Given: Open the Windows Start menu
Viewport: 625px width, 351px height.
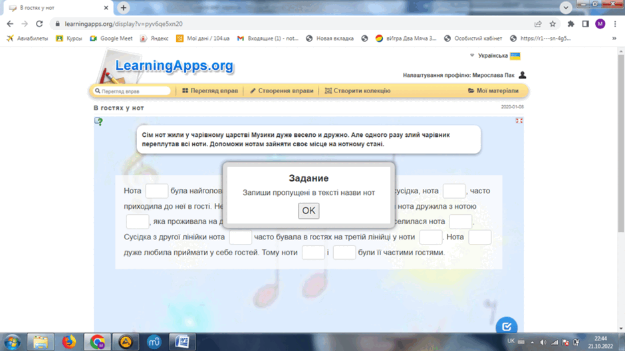Looking at the screenshot, I should point(12,342).
